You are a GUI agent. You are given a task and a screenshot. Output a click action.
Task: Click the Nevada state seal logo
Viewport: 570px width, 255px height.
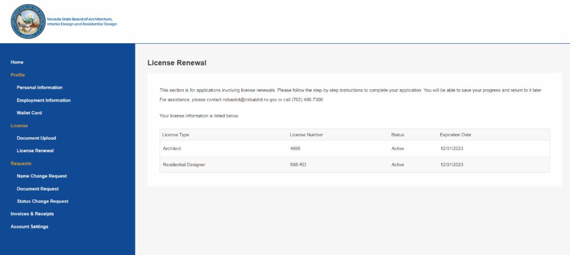pyautogui.click(x=29, y=21)
